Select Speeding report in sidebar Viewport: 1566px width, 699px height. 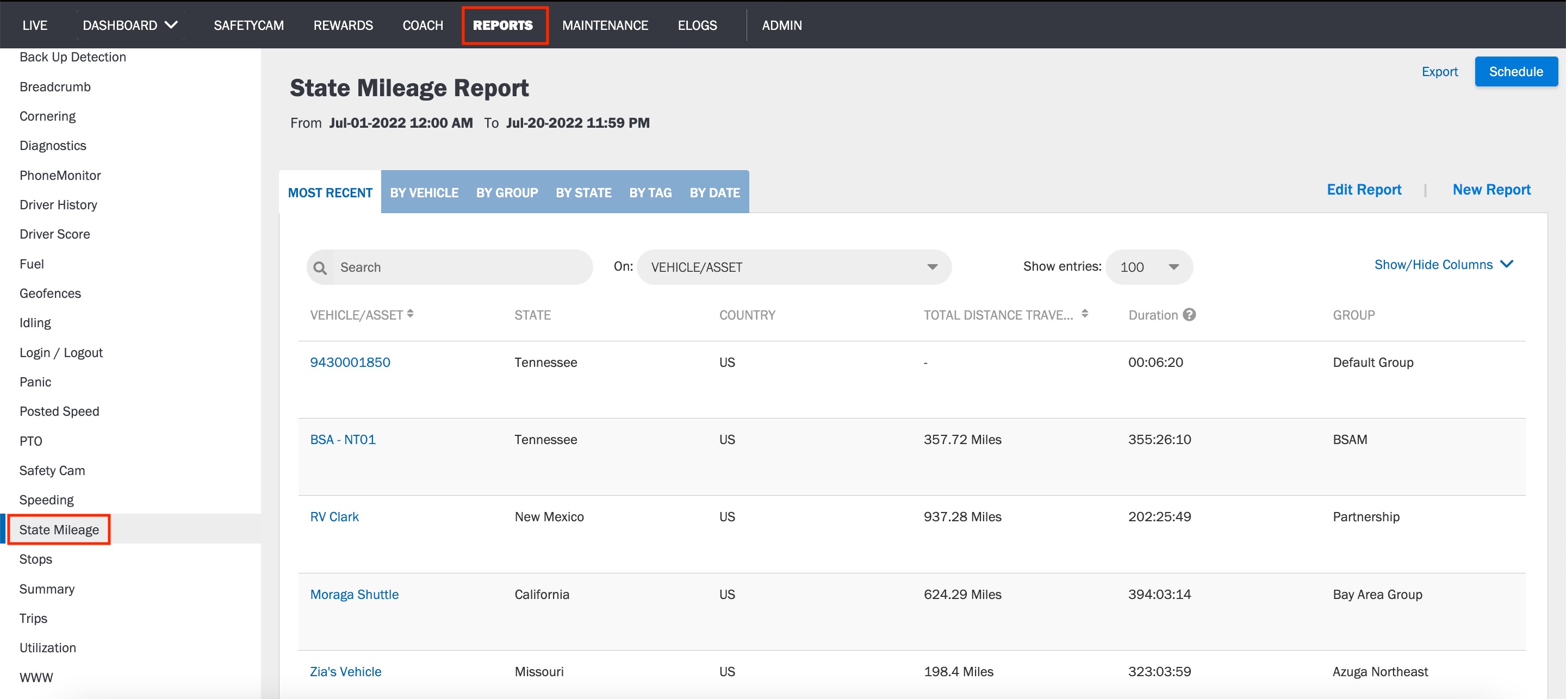point(46,500)
